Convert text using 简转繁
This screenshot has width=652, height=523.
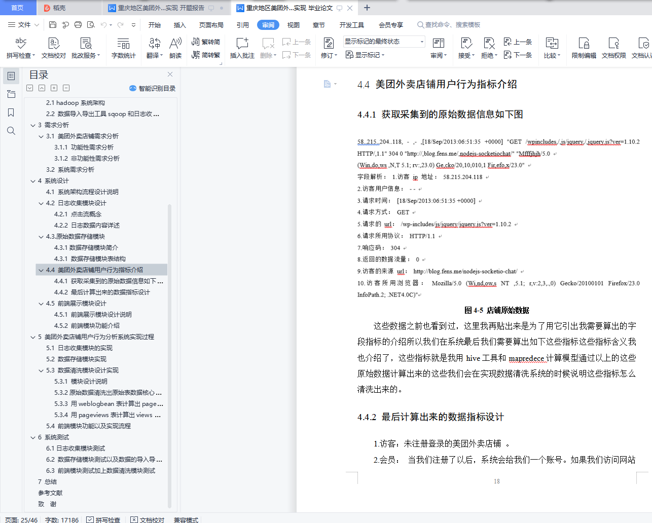tap(206, 55)
